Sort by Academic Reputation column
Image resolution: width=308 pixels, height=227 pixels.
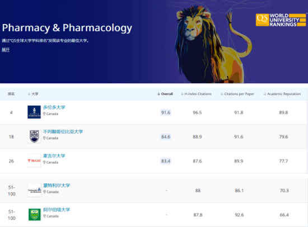pos(282,94)
